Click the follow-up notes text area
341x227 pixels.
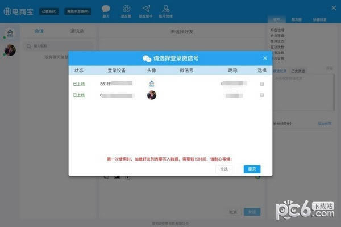tap(302, 93)
